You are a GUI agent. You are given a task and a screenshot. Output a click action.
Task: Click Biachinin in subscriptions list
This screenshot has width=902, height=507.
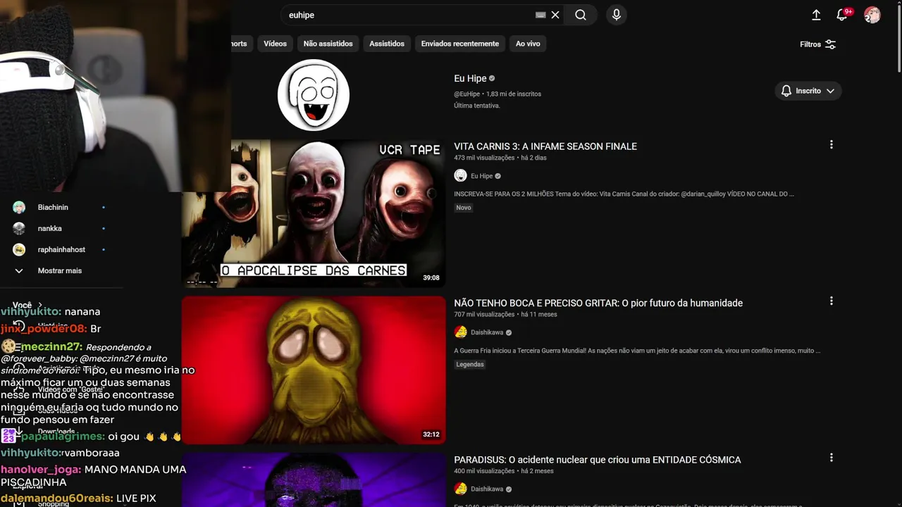point(53,207)
